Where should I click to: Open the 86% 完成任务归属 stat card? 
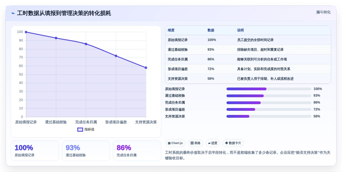(137, 151)
